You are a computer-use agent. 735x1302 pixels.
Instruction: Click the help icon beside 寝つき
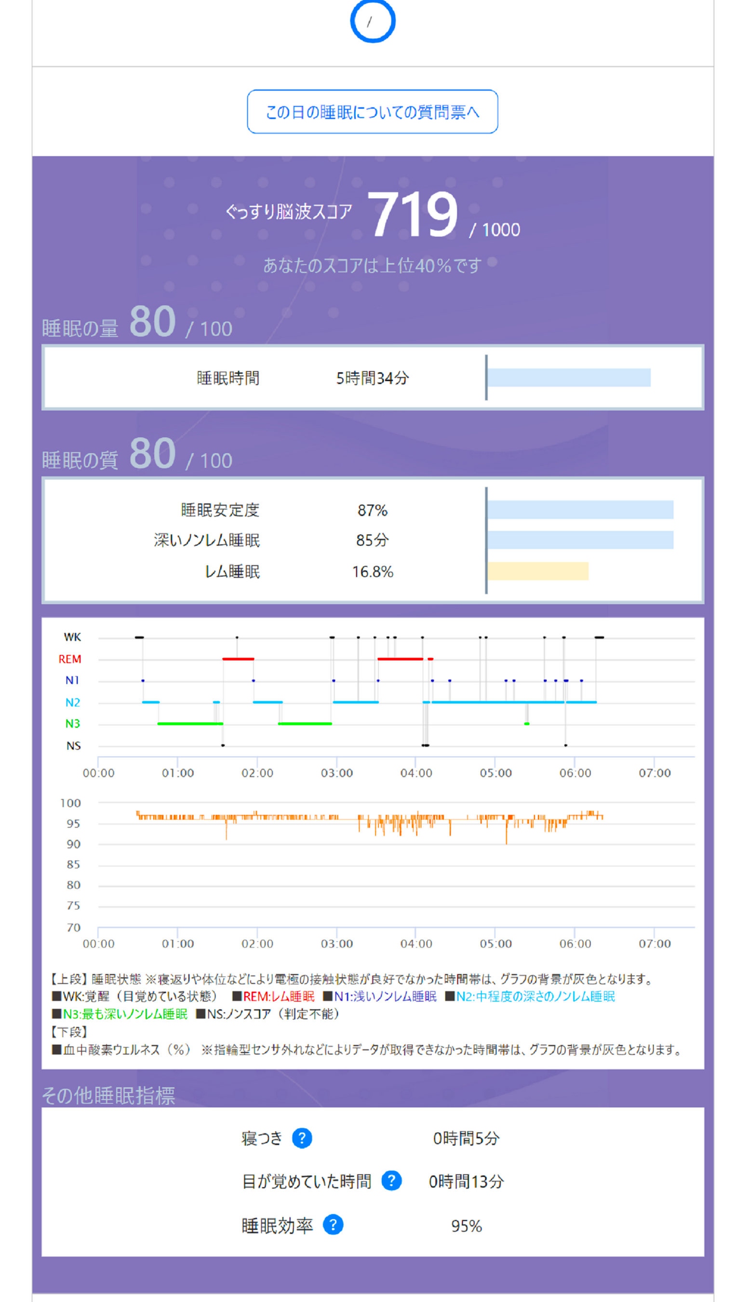coord(302,1138)
